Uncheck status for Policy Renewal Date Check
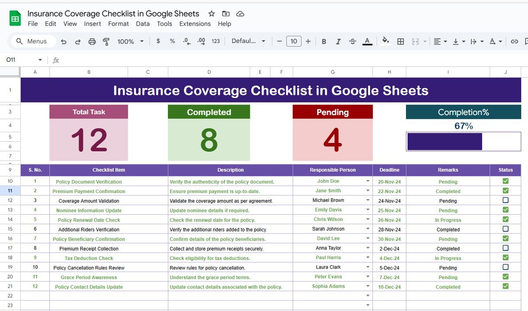This screenshot has height=311, width=528. coord(505,219)
